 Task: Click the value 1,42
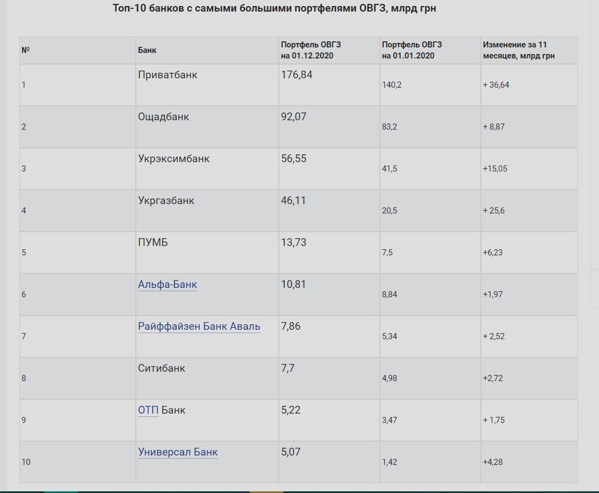click(389, 462)
